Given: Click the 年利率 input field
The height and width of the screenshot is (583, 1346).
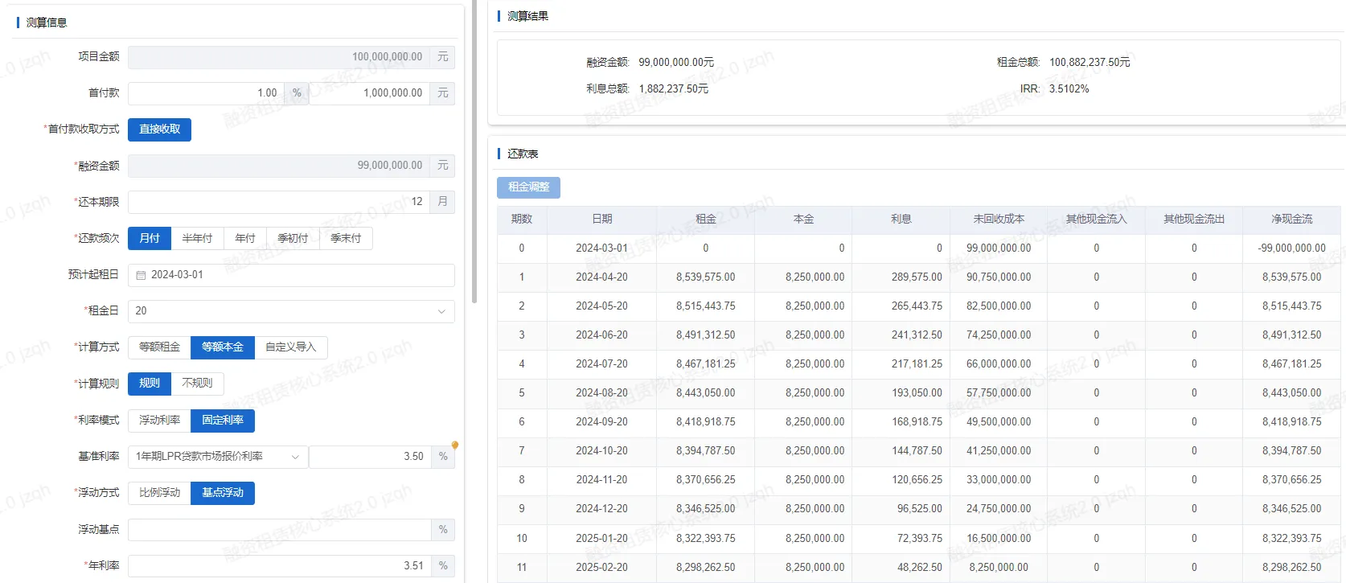Looking at the screenshot, I should pyautogui.click(x=279, y=566).
